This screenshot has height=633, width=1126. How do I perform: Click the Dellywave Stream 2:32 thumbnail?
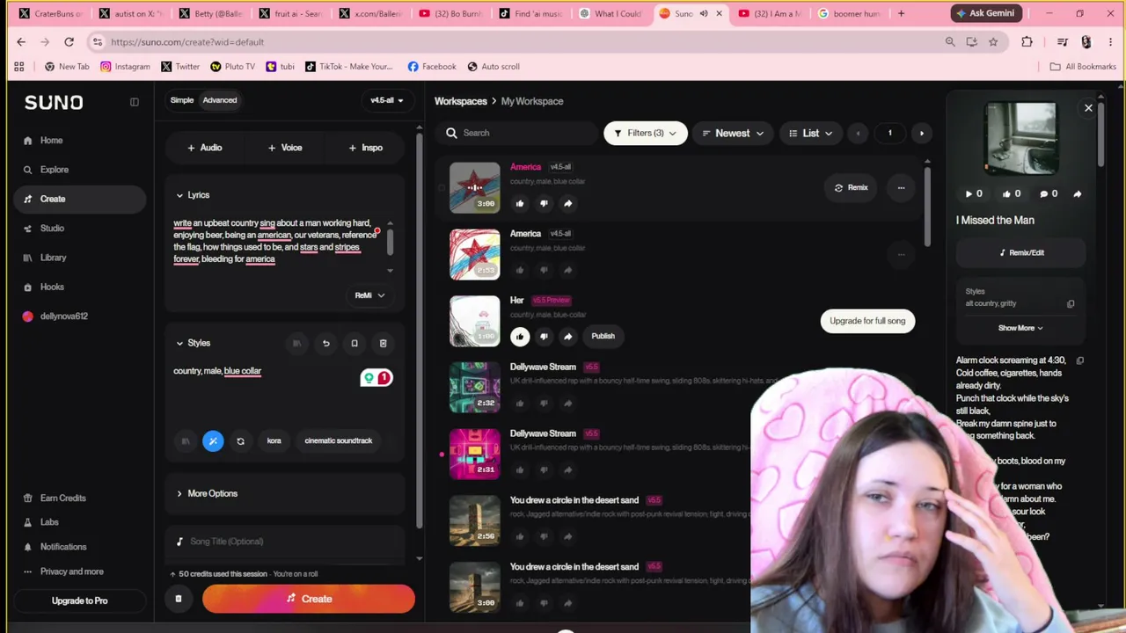(475, 388)
